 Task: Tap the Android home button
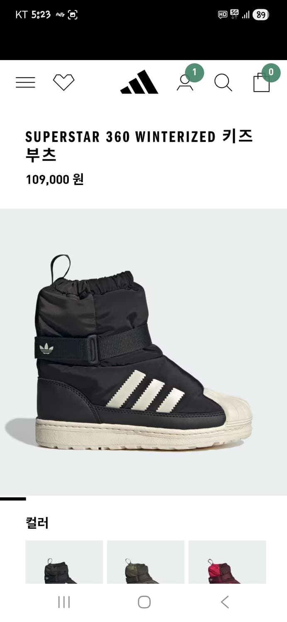tap(144, 602)
